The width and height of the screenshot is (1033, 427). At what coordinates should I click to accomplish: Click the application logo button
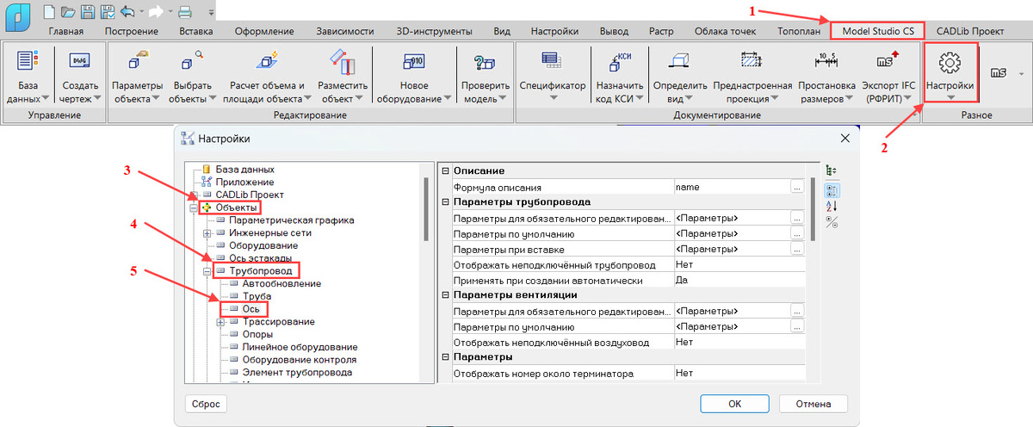pyautogui.click(x=16, y=15)
